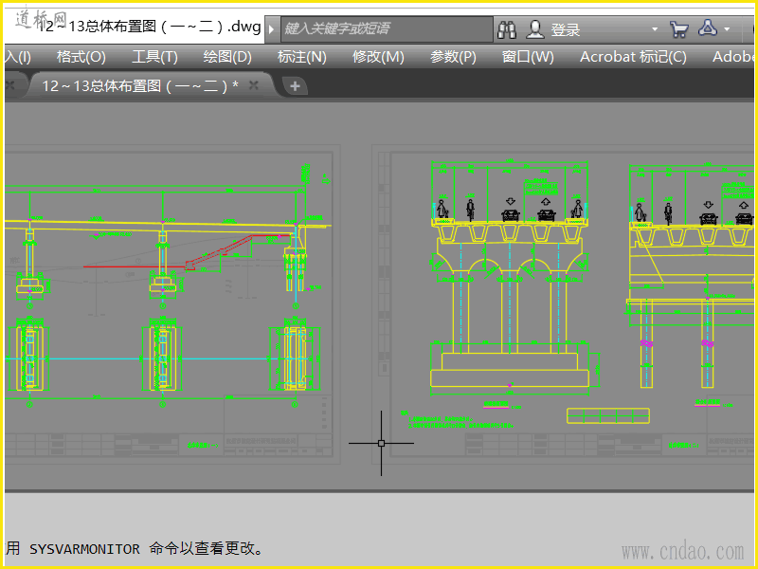The height and width of the screenshot is (569, 758).
Task: Open the 标注(N) menu
Action: (x=301, y=57)
